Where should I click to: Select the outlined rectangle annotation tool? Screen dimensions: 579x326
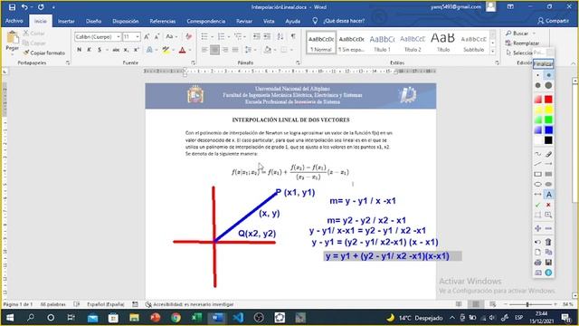[x=537, y=174]
